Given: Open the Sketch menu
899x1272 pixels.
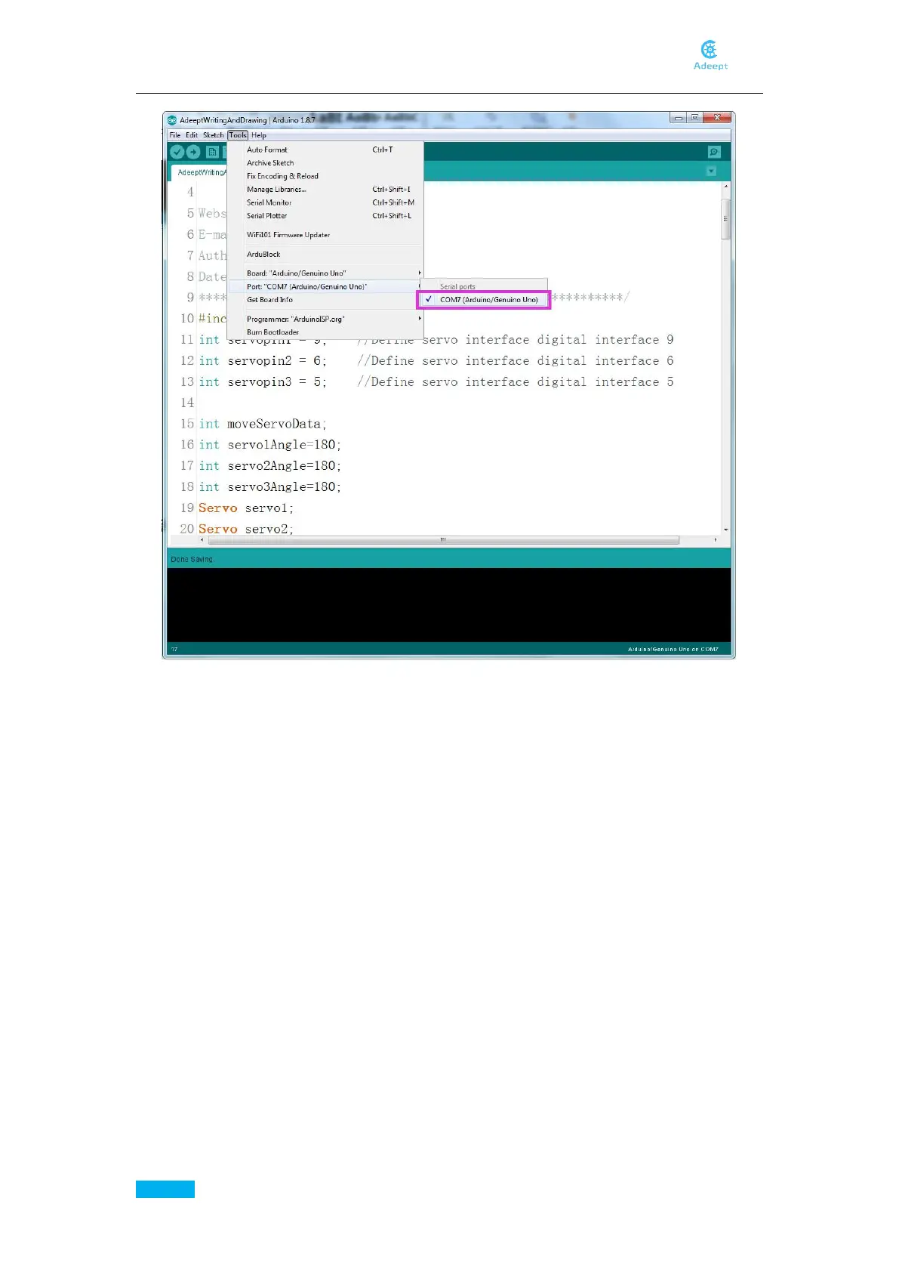Looking at the screenshot, I should pos(213,135).
